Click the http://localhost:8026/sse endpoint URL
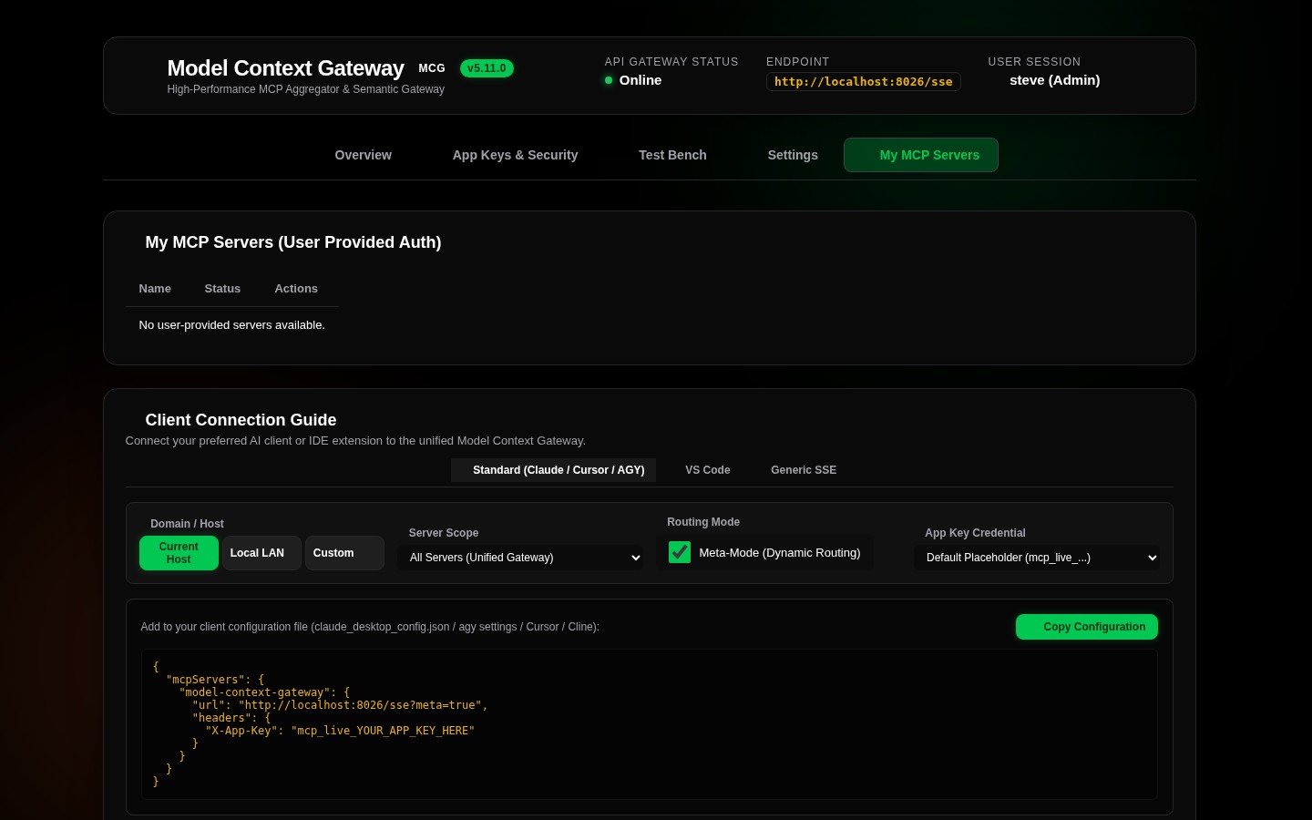Viewport: 1312px width, 820px height. [x=864, y=82]
